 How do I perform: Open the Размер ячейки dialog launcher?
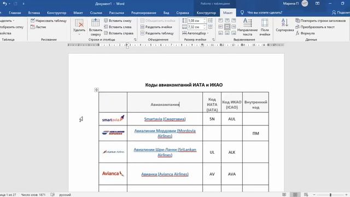tap(213, 39)
